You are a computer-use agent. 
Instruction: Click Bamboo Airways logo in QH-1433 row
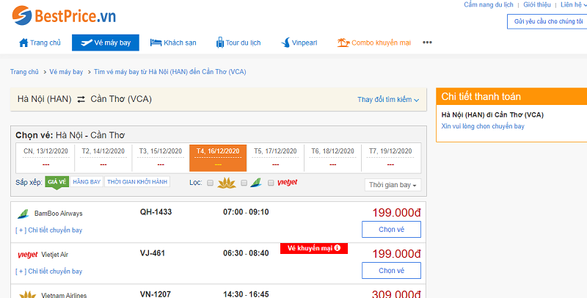pos(23,214)
